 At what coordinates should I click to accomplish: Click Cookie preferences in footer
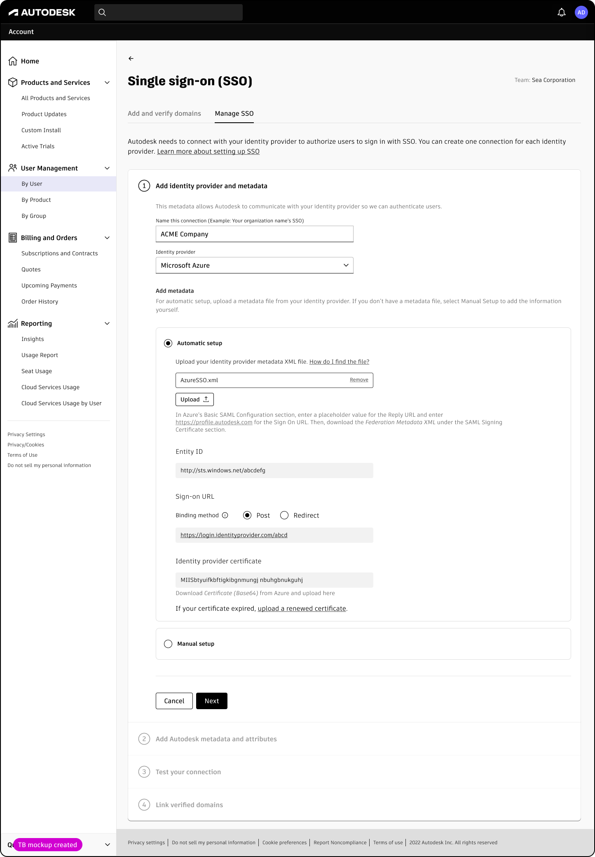click(284, 843)
